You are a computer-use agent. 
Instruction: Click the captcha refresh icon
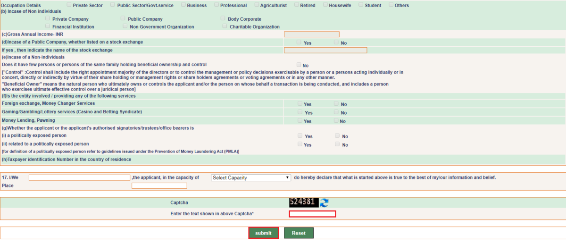coord(324,202)
